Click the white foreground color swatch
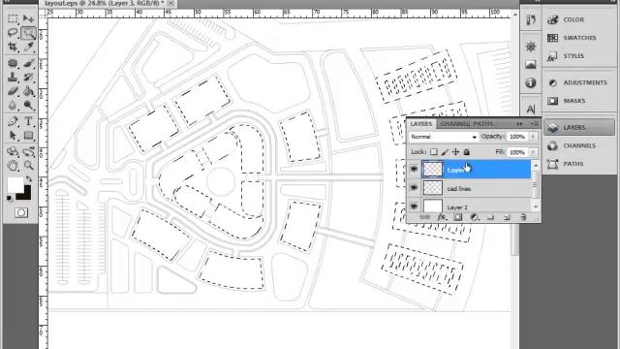 coord(15,185)
